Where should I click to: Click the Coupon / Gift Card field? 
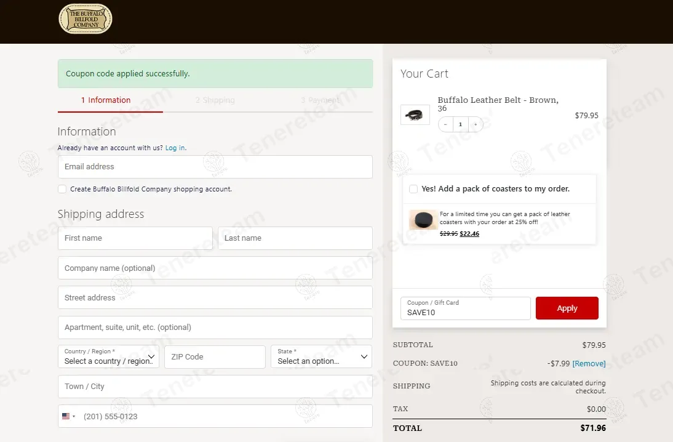point(466,308)
